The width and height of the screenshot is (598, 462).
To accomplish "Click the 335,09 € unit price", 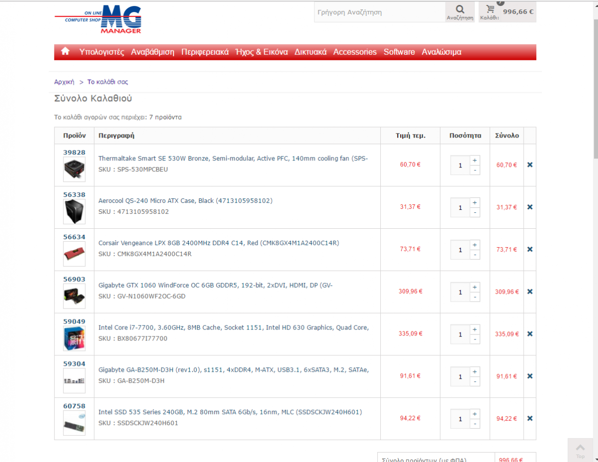I will pyautogui.click(x=410, y=334).
